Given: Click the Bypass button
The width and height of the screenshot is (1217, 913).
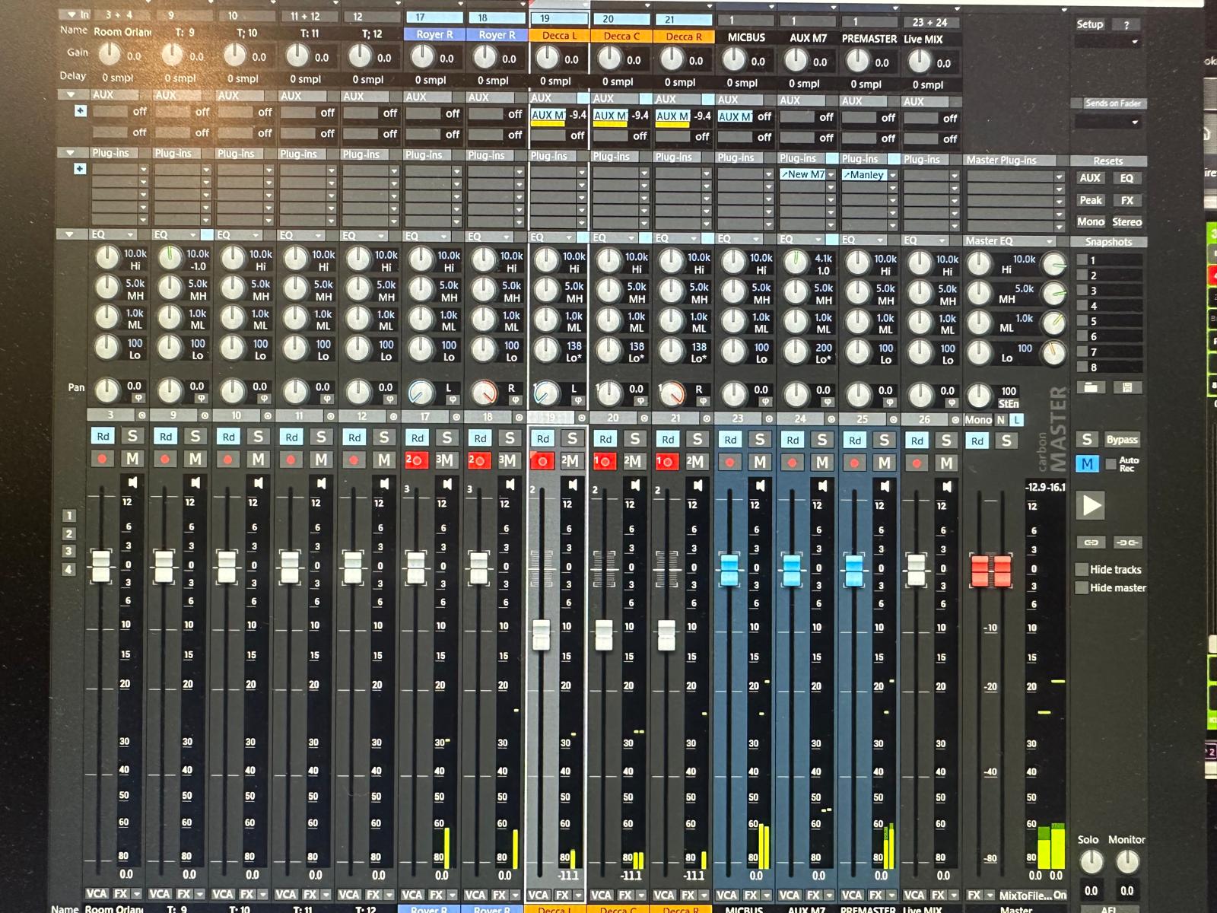Looking at the screenshot, I should [1122, 440].
